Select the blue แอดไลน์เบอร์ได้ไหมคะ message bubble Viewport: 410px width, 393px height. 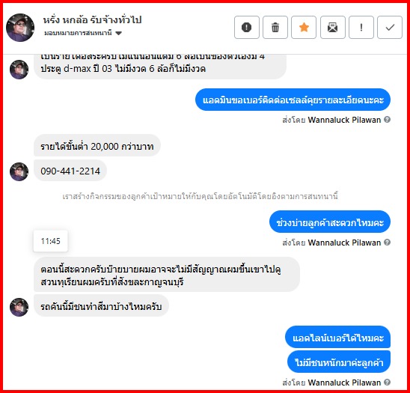[338, 338]
